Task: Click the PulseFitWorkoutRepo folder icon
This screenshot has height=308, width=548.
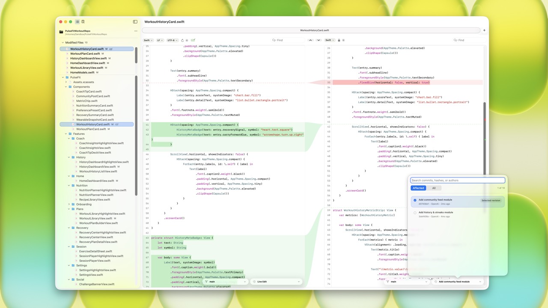Action: (x=61, y=32)
